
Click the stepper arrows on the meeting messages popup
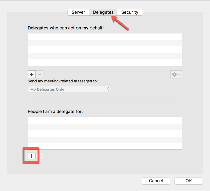click(108, 89)
